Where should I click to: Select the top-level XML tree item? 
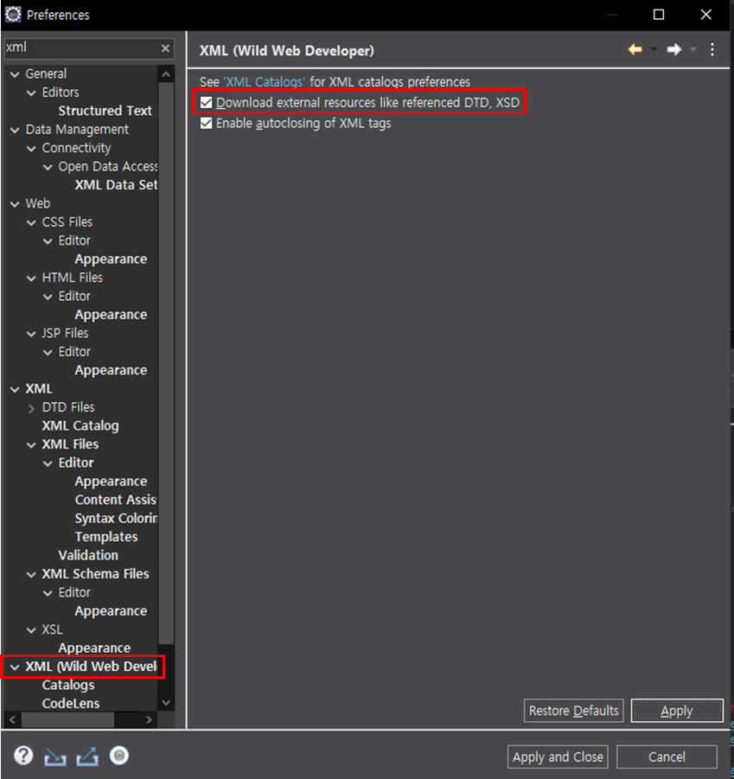pyautogui.click(x=39, y=388)
